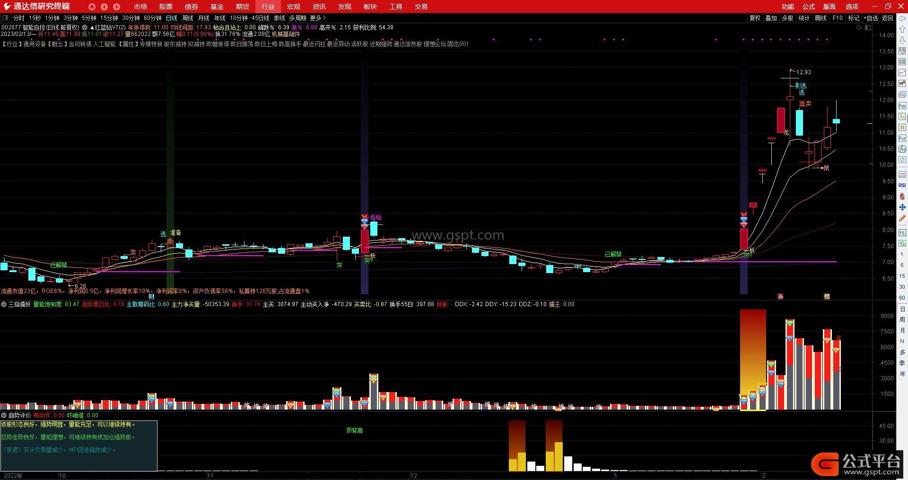Click the 画线 draw line button

pos(821,18)
